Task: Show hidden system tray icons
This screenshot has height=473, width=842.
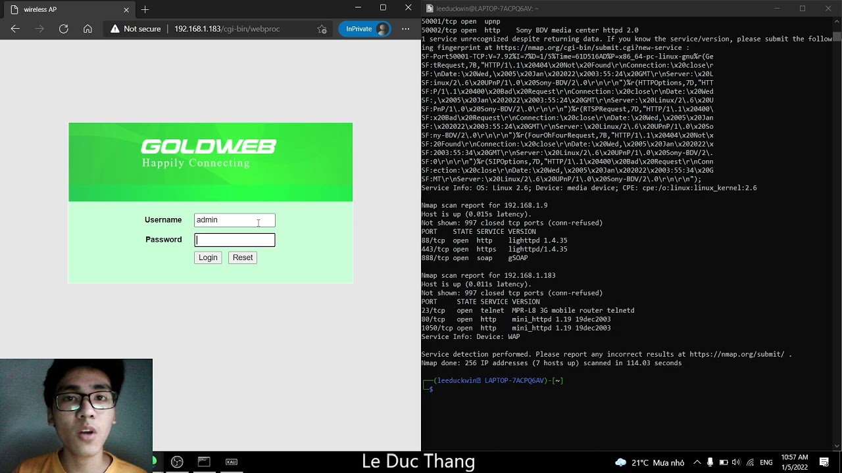Action: [x=697, y=462]
